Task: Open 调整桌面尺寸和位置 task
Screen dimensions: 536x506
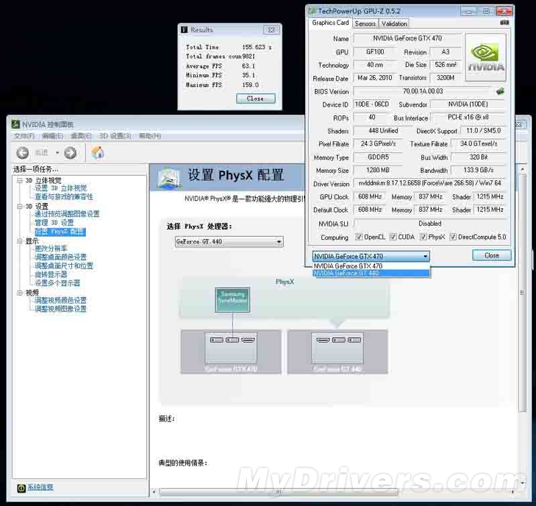Action: click(64, 265)
